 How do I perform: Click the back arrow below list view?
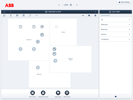coord(116,97)
